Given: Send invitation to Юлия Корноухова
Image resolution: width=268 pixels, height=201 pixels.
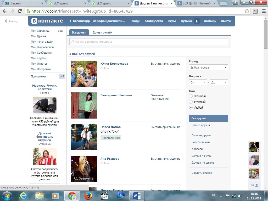Looking at the screenshot, I should [165, 64].
